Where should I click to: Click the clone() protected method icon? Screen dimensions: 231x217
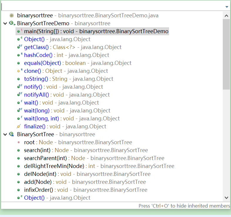[x=20, y=71]
